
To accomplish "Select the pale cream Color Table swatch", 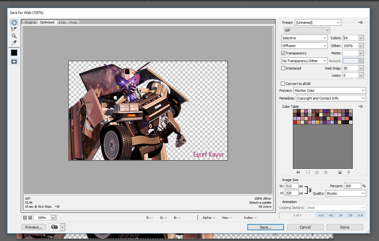I will pyautogui.click(x=321, y=115).
